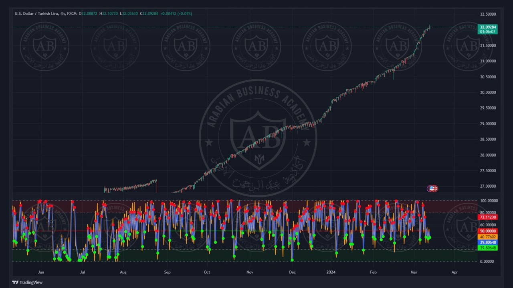
Task: Click the 28.50000 price axis label
Action: (x=488, y=140)
